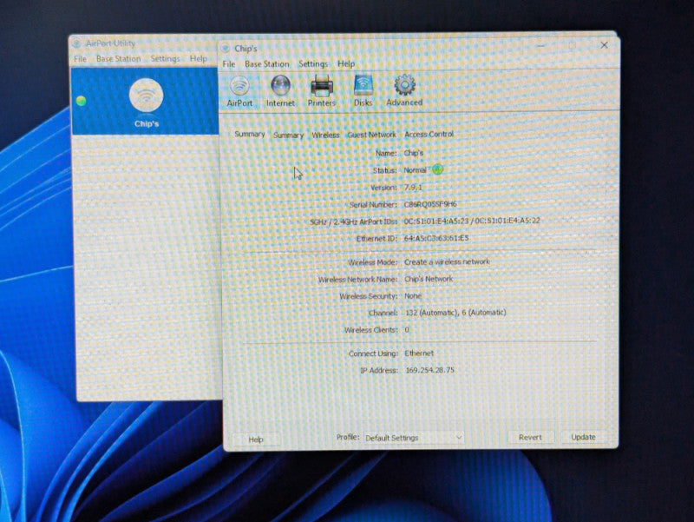Open the Disks toolbar section

[x=363, y=91]
